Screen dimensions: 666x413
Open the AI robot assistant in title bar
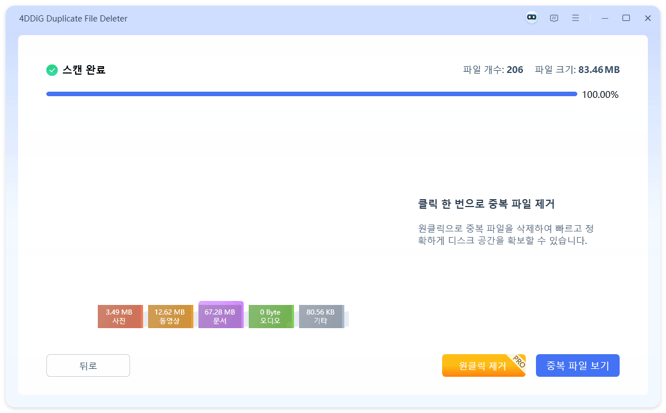pyautogui.click(x=531, y=18)
